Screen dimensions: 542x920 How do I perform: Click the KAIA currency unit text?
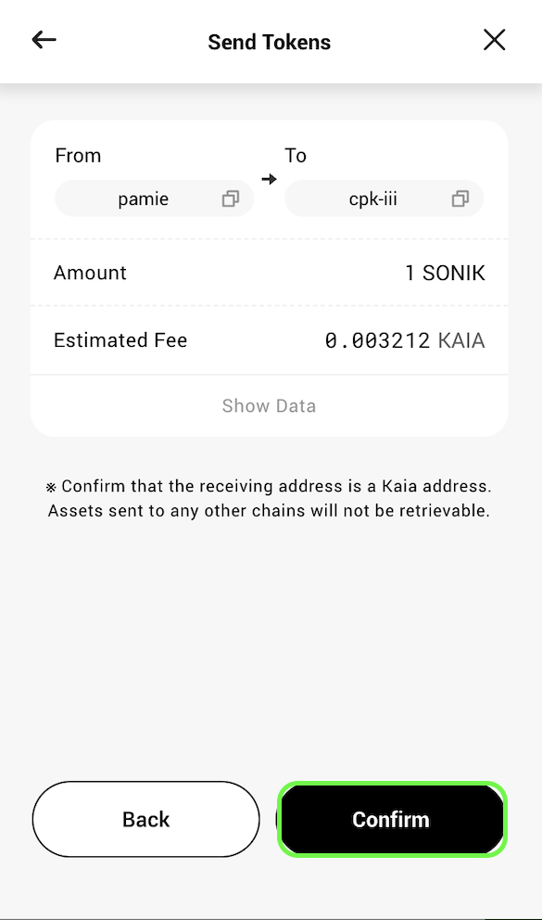coord(461,340)
